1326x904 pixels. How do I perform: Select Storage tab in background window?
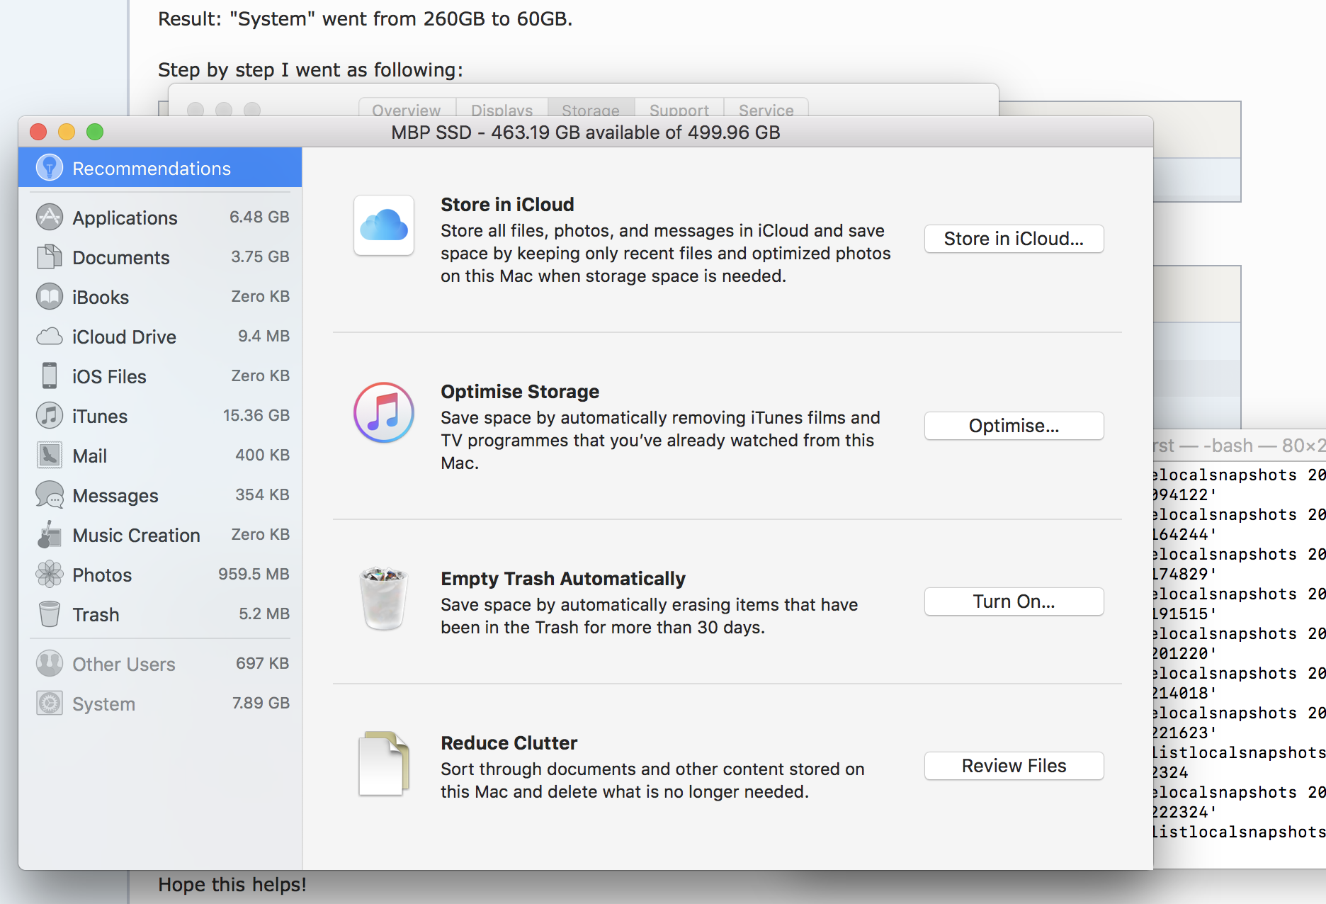click(x=591, y=109)
